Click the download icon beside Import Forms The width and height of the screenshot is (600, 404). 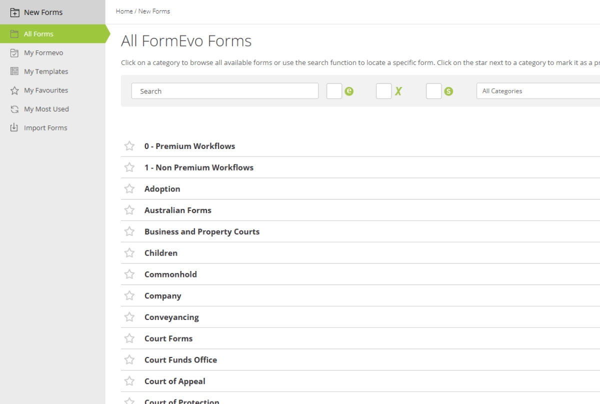tap(15, 127)
